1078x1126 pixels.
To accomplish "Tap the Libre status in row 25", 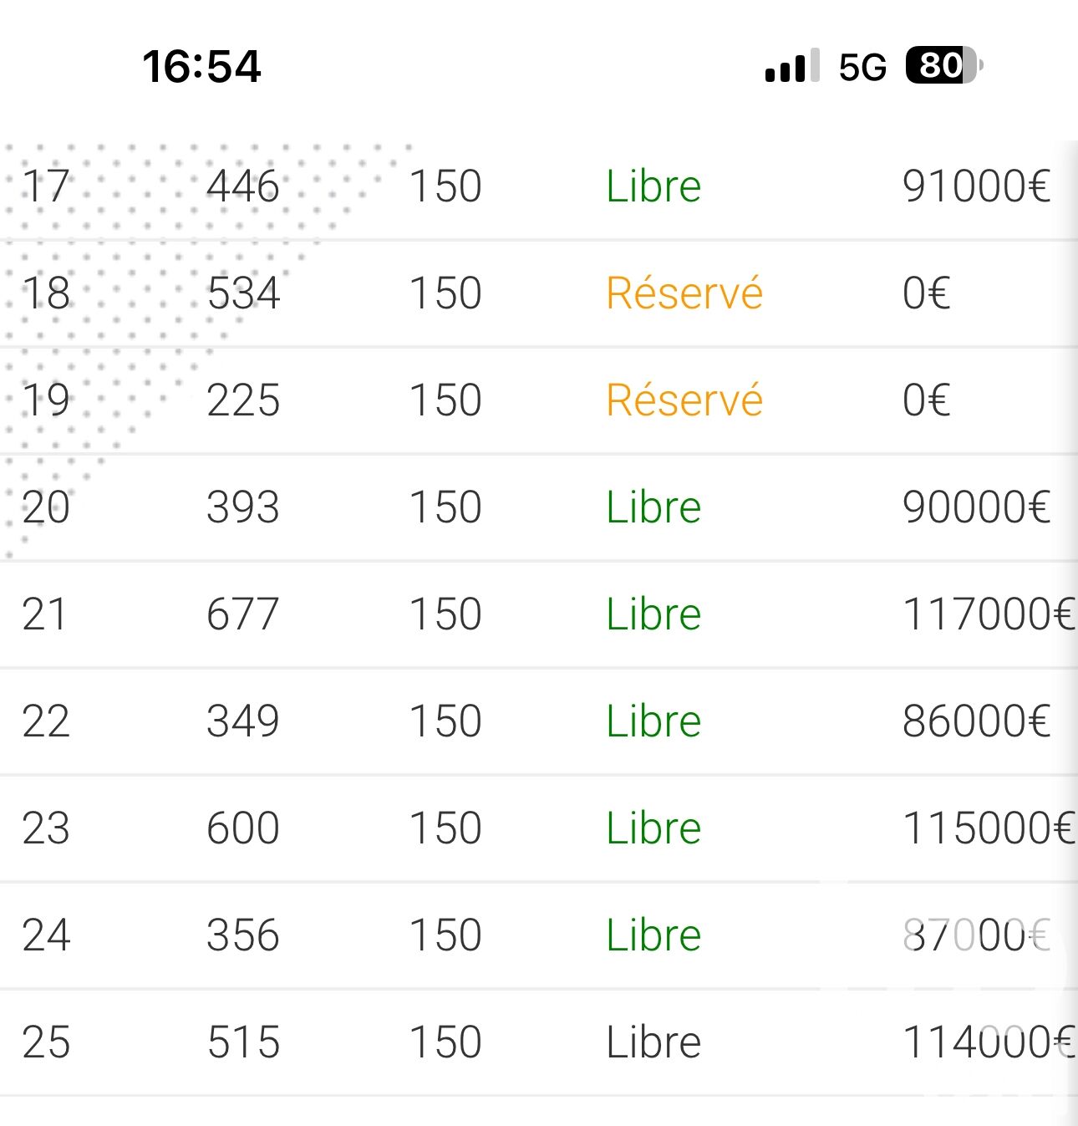I will coord(653,1042).
